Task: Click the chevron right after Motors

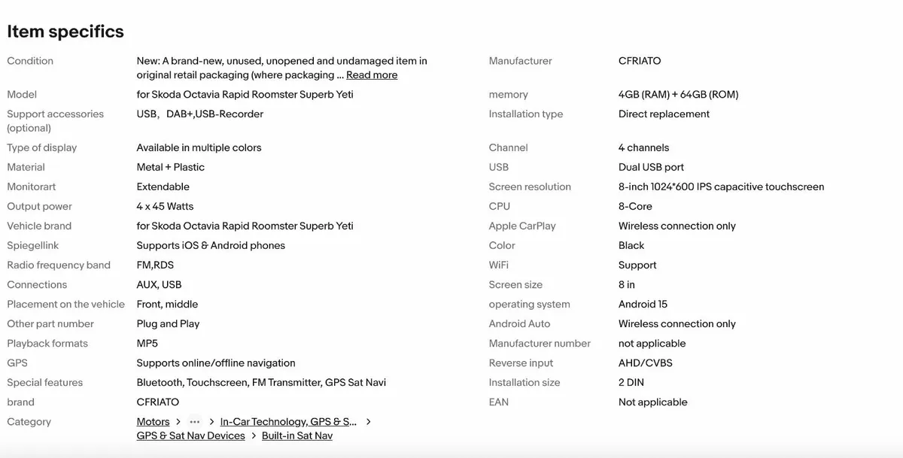Action: tap(178, 422)
